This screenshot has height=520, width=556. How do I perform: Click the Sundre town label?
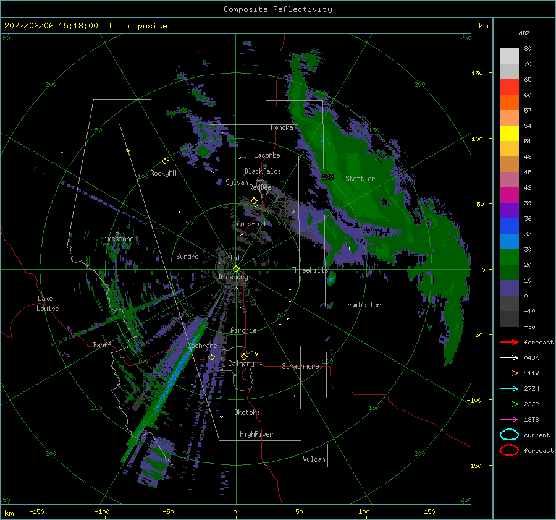click(x=187, y=256)
